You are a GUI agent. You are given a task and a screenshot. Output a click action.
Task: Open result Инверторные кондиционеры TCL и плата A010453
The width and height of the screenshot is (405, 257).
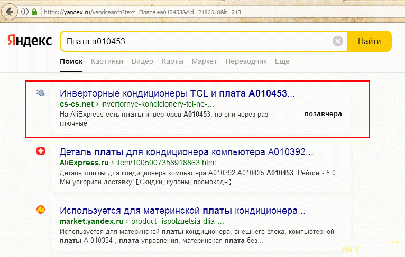tap(177, 93)
